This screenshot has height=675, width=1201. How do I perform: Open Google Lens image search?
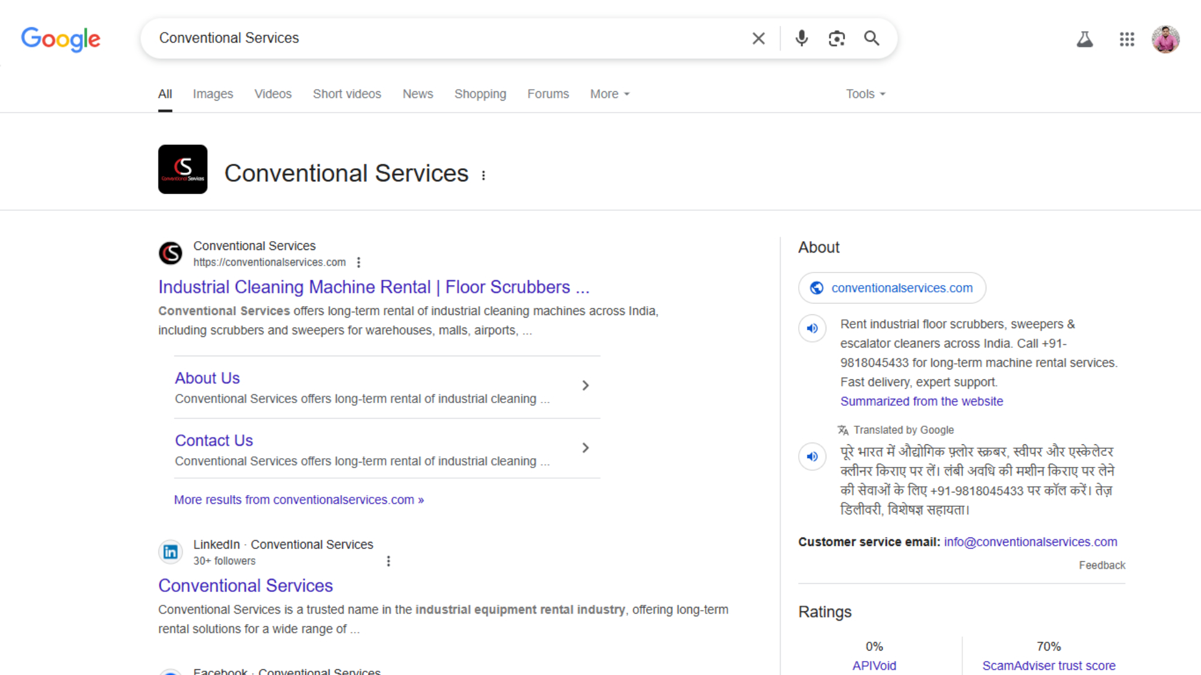click(x=836, y=39)
